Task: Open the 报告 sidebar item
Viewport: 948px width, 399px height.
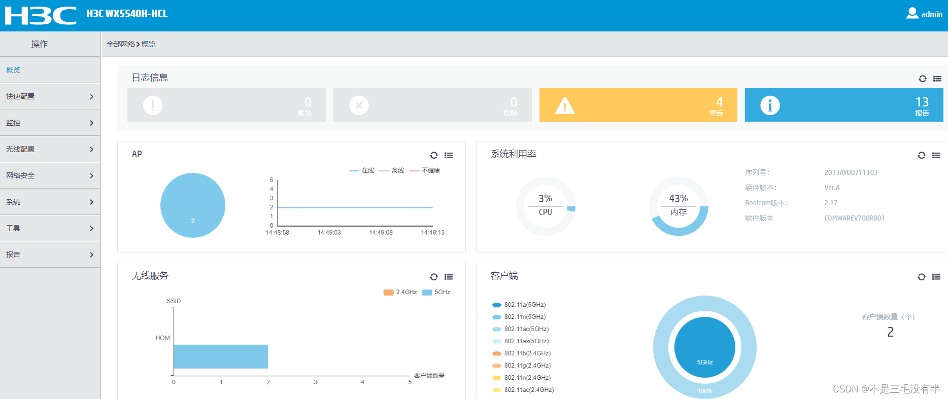Action: [50, 255]
